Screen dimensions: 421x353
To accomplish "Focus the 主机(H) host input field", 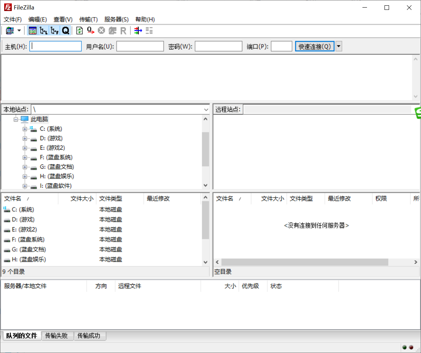I will [x=56, y=46].
